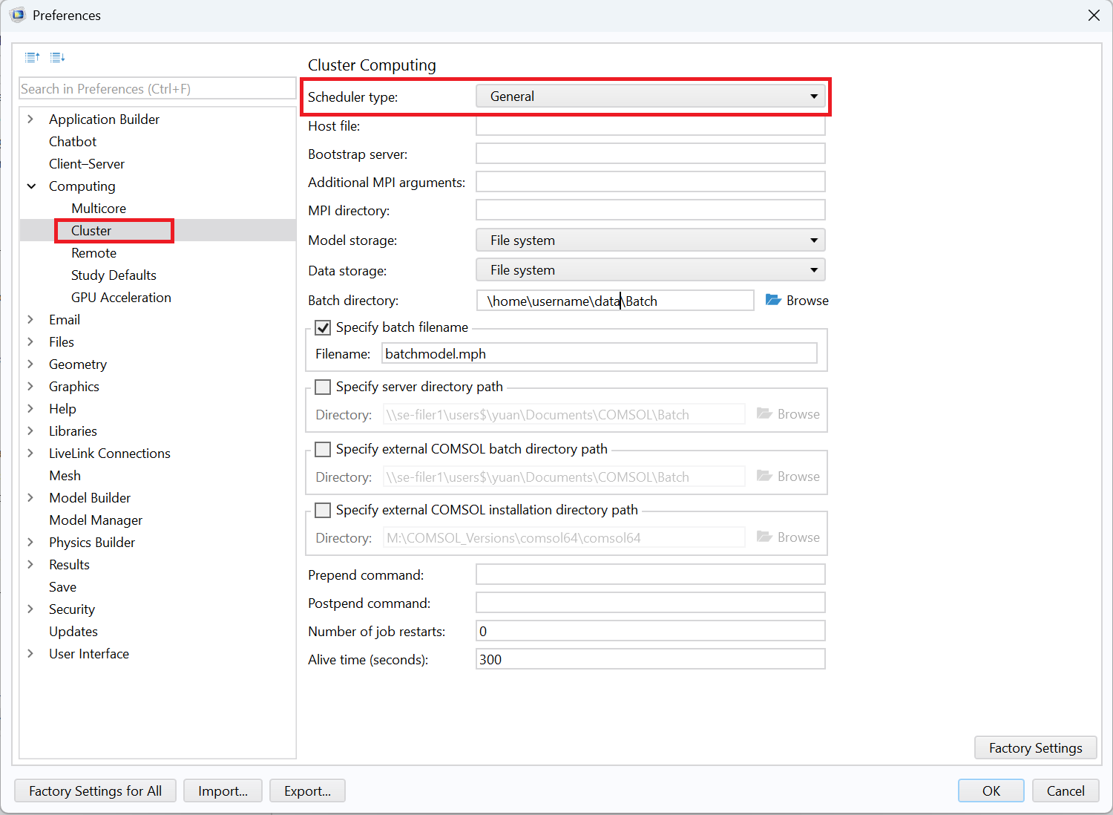Open Browse folder icon for Batch directory
1113x815 pixels.
click(x=773, y=300)
